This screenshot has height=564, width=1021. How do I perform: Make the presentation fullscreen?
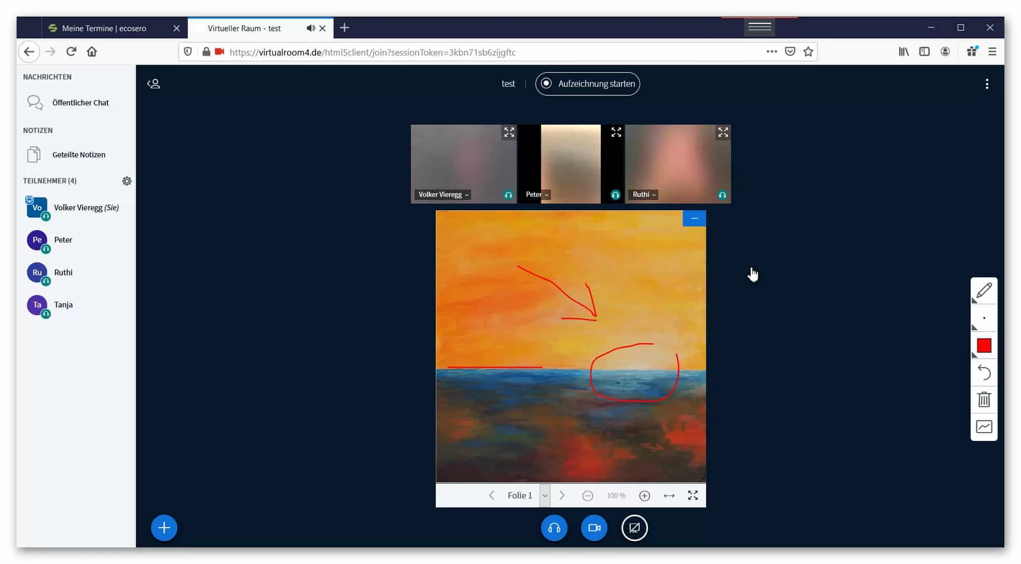click(692, 496)
